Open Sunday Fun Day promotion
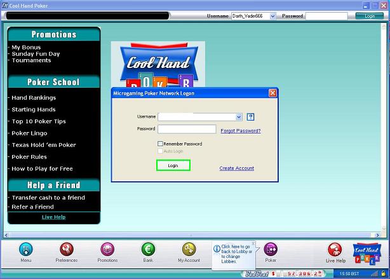Viewport: 390px width, 279px height. tap(36, 54)
